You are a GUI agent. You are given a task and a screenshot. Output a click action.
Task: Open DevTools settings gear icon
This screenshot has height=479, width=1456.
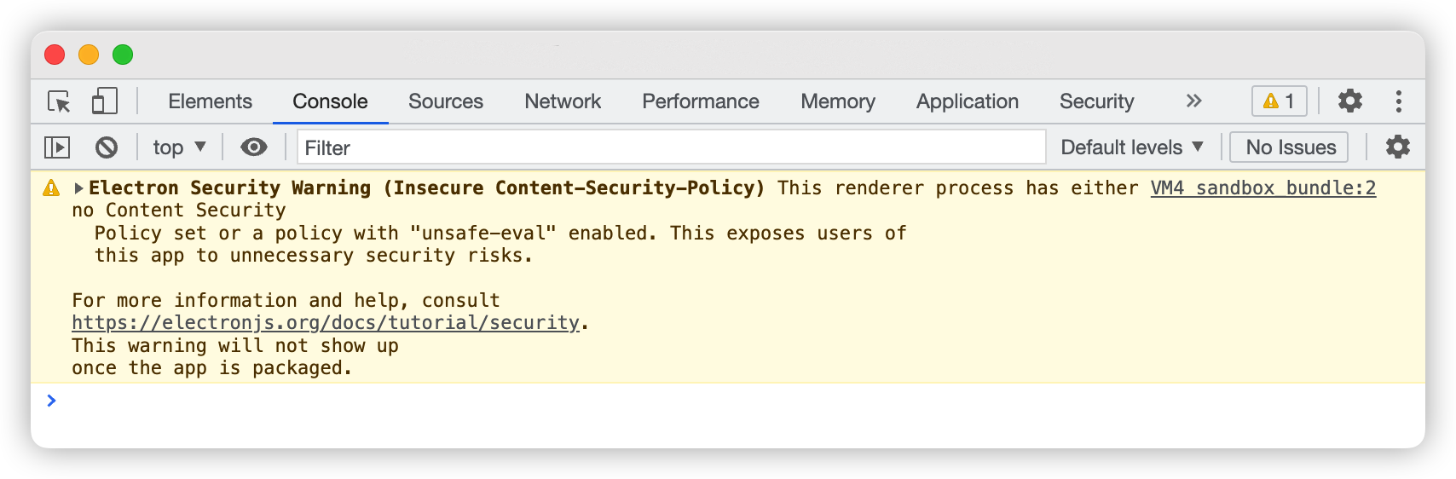(1350, 101)
